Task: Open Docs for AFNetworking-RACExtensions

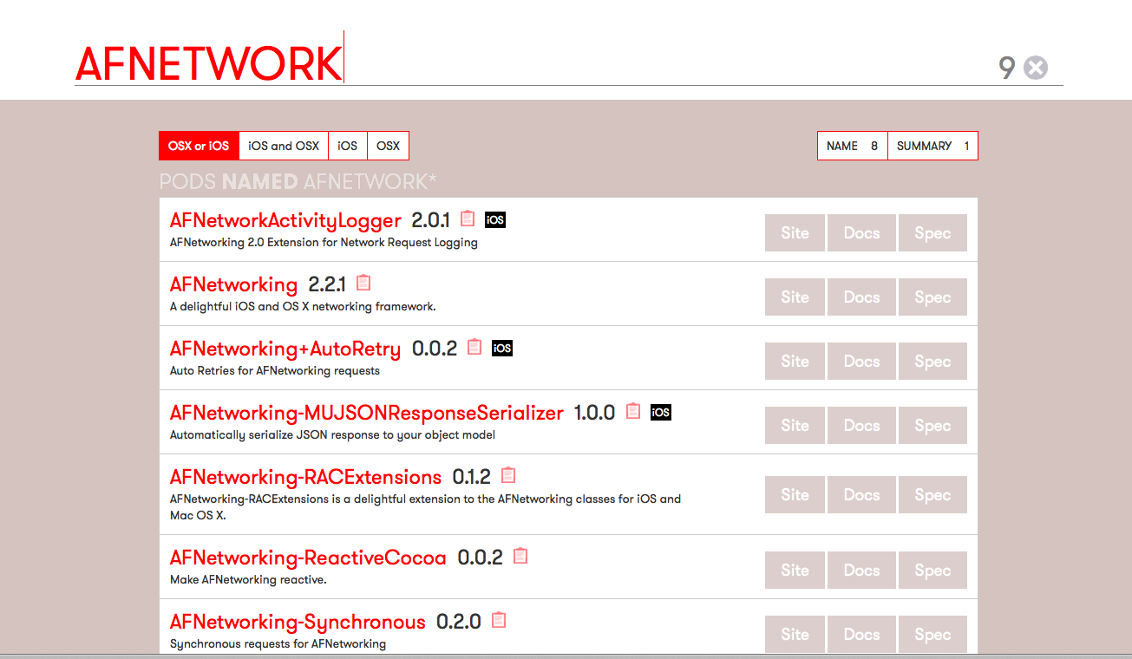Action: click(x=861, y=495)
